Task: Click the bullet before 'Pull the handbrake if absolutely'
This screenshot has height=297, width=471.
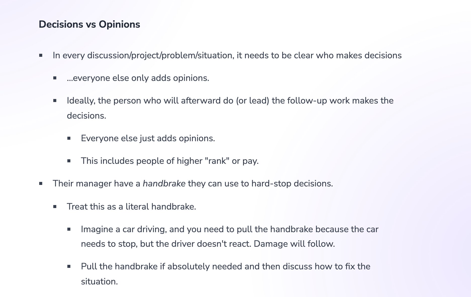Action: 69,266
